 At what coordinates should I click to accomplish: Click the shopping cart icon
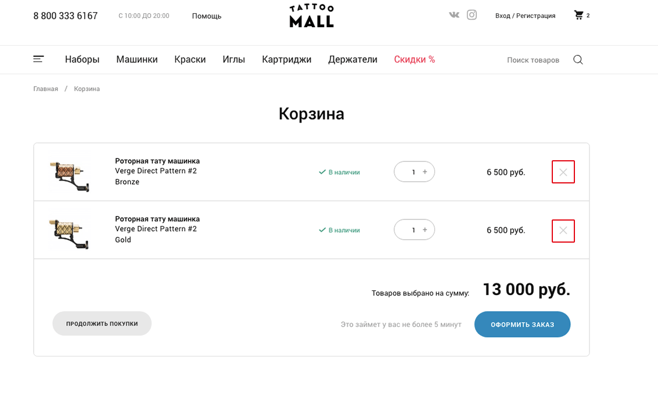[x=579, y=15]
